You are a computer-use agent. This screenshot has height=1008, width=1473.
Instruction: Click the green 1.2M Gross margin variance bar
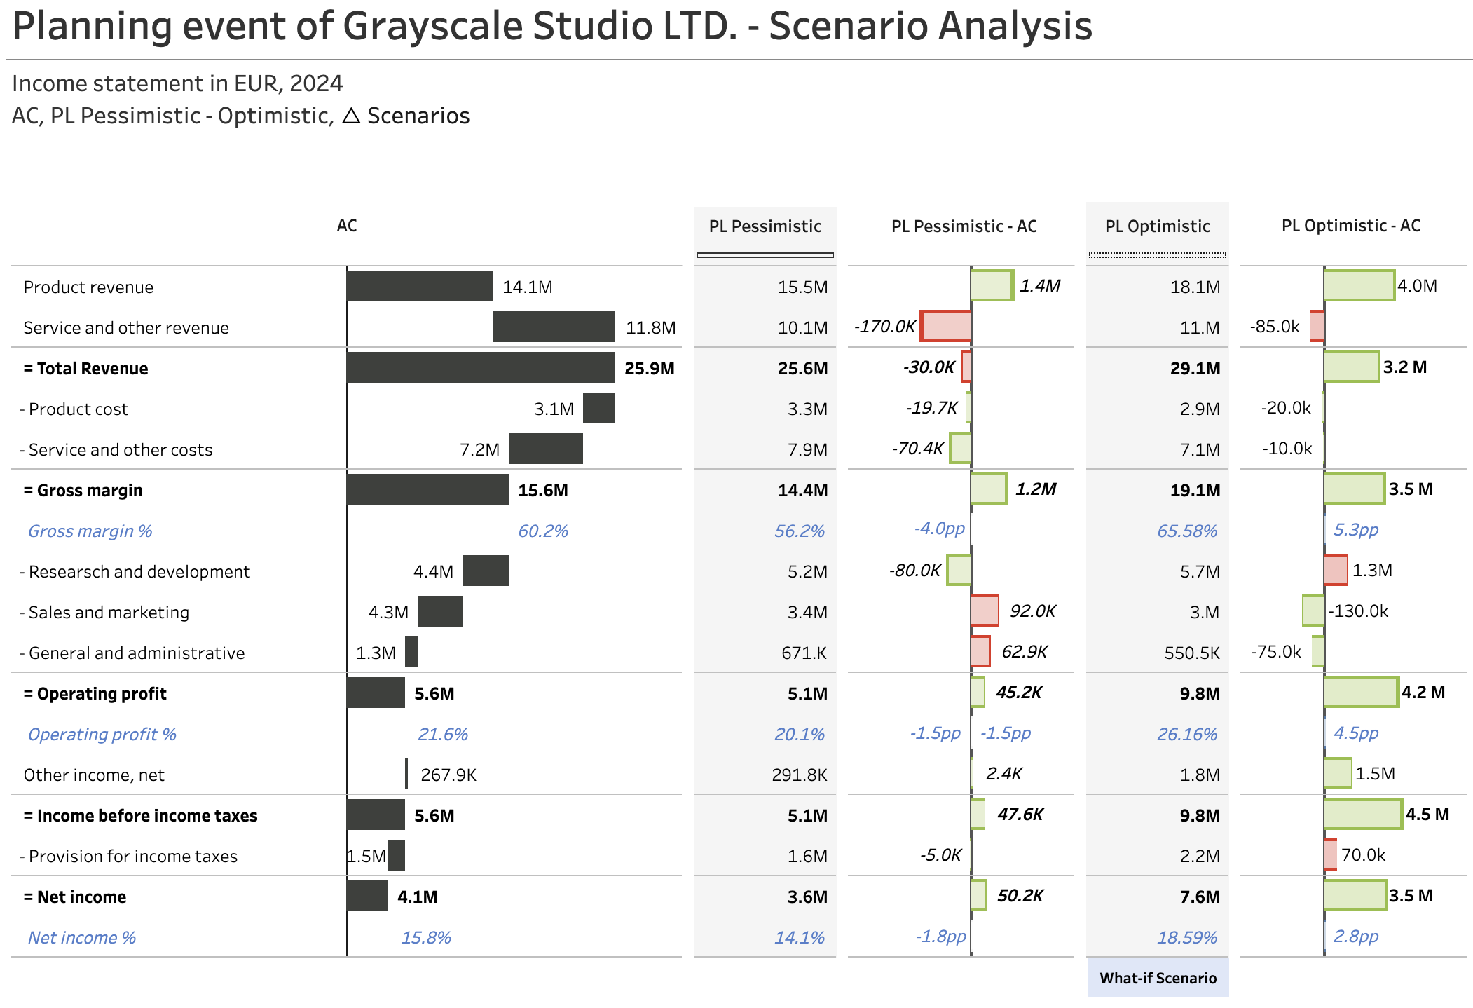[989, 489]
